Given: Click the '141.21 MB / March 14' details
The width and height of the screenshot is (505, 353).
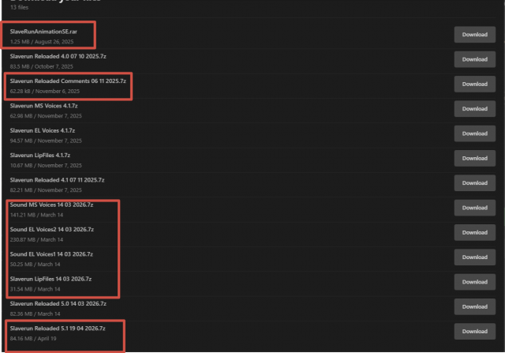Looking at the screenshot, I should click(x=37, y=215).
